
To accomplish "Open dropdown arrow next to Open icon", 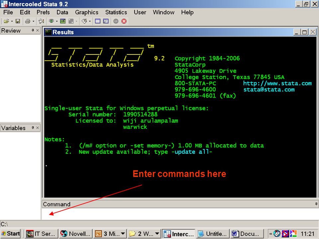I will [12, 21].
